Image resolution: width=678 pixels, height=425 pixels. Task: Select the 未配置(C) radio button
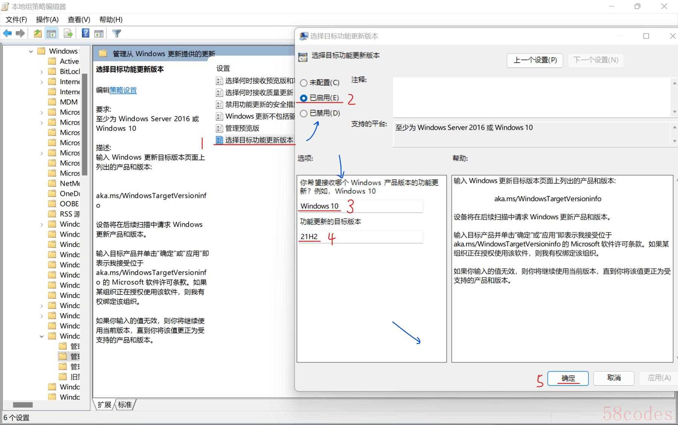click(x=304, y=83)
